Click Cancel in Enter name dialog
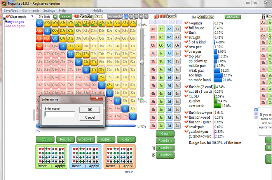Viewport: 272px width, 180px height. point(90,118)
